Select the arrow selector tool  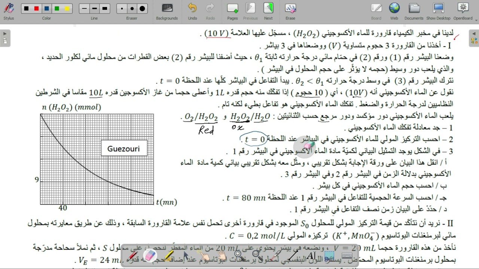point(187,256)
